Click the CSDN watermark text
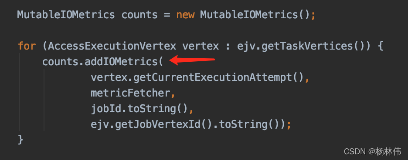 point(372,151)
